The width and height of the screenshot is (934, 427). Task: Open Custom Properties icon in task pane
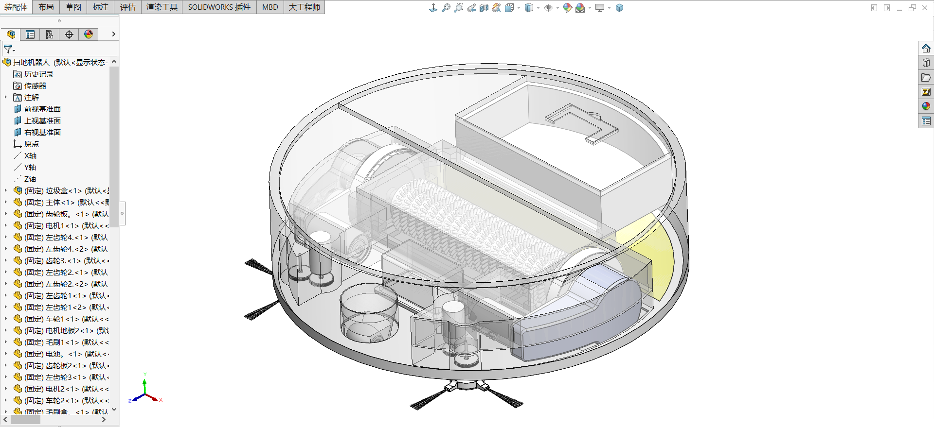point(926,121)
